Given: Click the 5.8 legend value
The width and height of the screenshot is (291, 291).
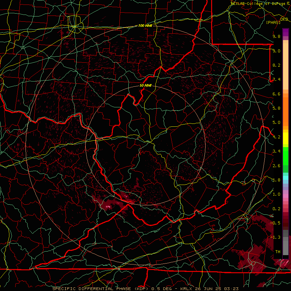Looking at the screenshot, I should tap(276, 108).
